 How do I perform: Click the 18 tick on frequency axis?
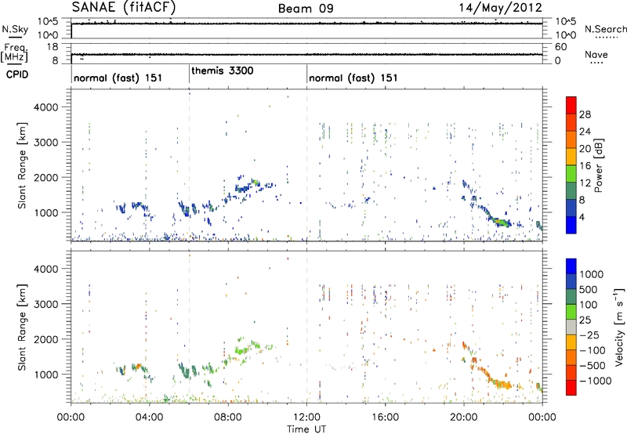click(53, 47)
